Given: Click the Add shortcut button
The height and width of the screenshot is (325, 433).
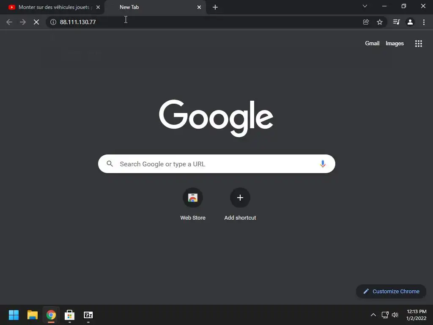Looking at the screenshot, I should (240, 204).
